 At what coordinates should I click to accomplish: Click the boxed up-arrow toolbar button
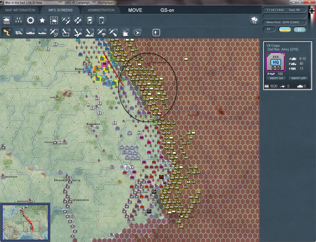click(156, 33)
